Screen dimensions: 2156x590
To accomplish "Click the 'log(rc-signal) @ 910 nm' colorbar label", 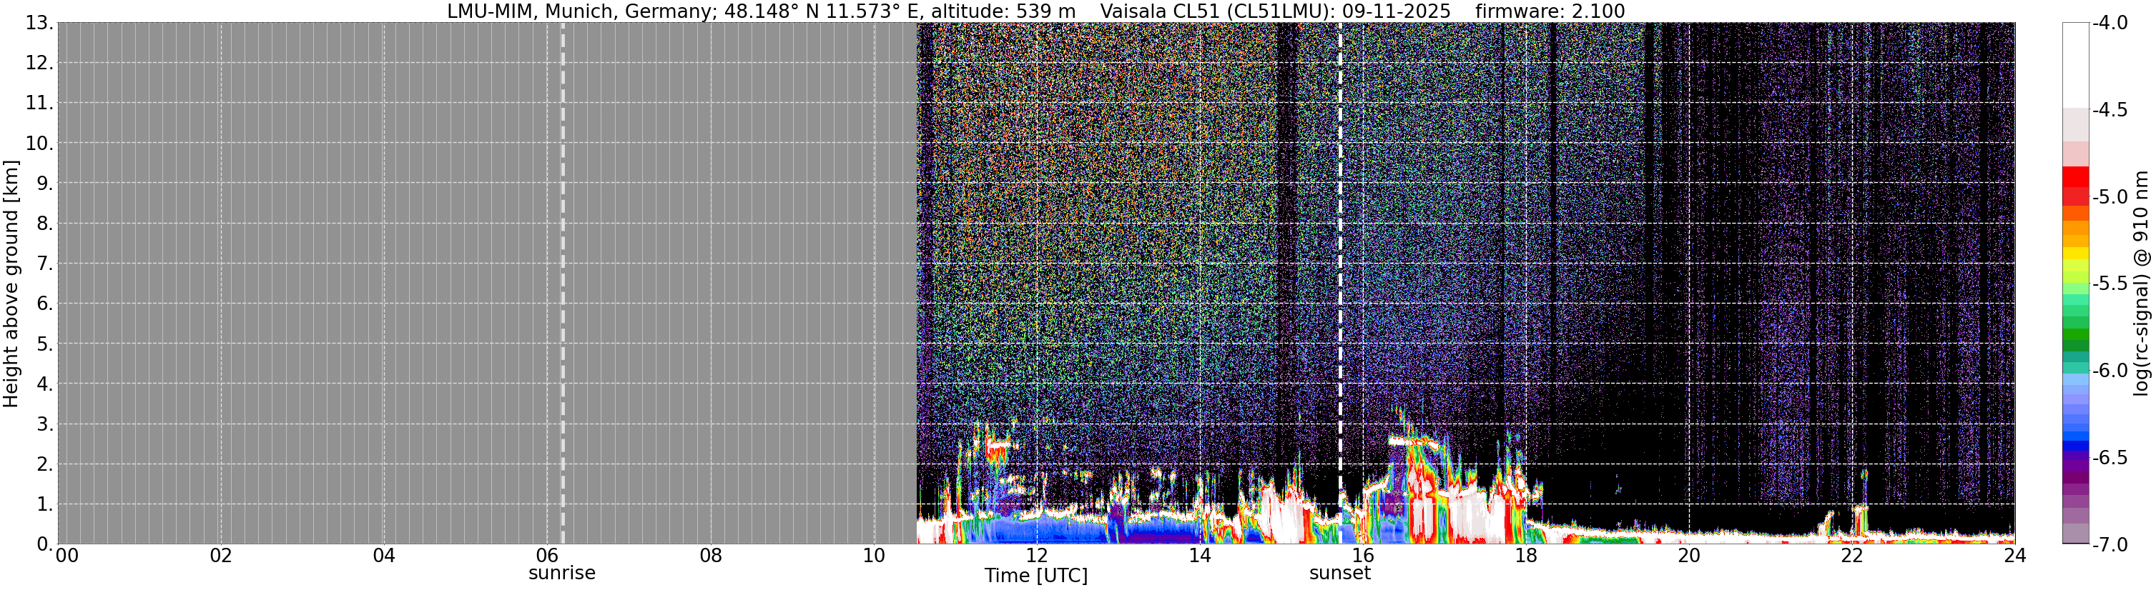I will 2142,284.
